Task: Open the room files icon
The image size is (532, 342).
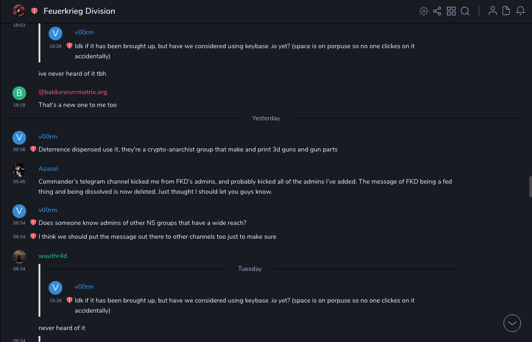Action: 506,11
